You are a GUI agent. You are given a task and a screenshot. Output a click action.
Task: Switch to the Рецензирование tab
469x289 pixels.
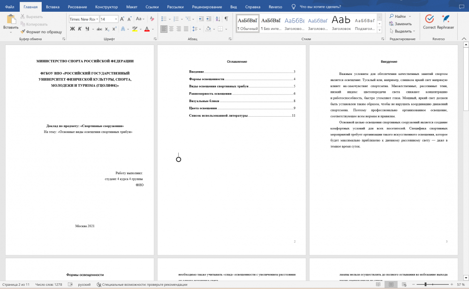pyautogui.click(x=207, y=7)
